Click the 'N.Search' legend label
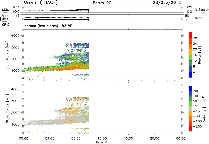209x144 pixels. point(202,10)
